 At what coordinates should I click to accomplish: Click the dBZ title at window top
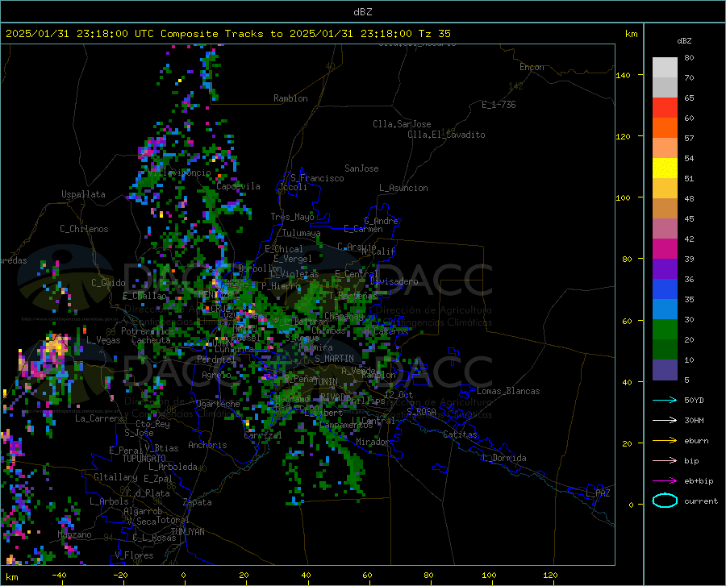click(362, 12)
